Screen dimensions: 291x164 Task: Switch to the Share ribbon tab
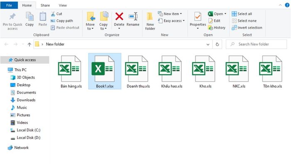pos(45,5)
